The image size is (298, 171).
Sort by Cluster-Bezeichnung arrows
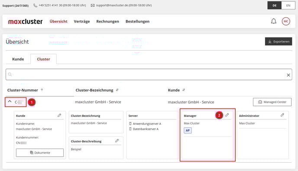(117, 90)
